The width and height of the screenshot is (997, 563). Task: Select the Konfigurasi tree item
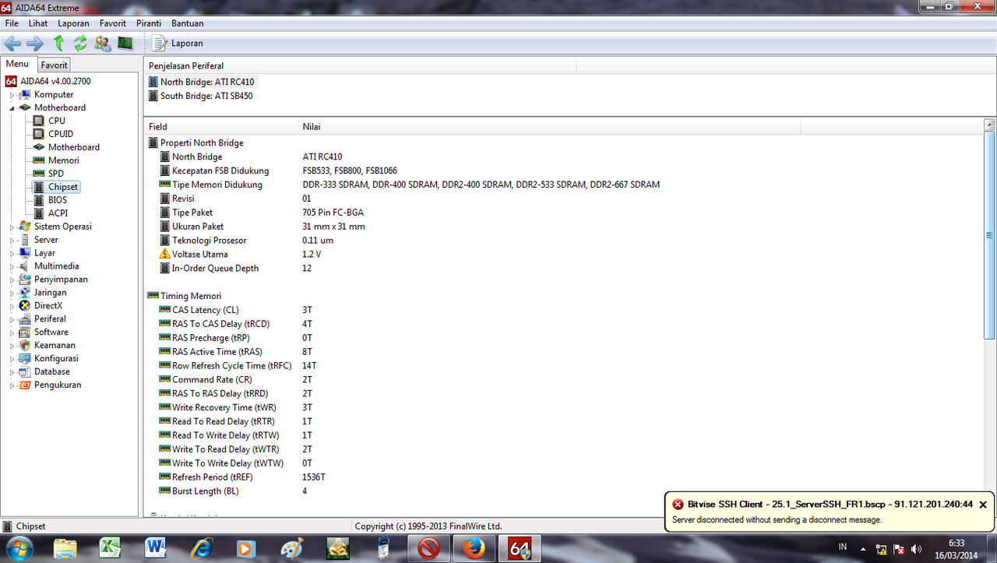point(56,359)
